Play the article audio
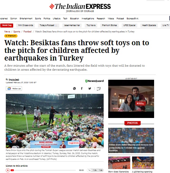This screenshot has height=173, width=170. tap(8, 170)
